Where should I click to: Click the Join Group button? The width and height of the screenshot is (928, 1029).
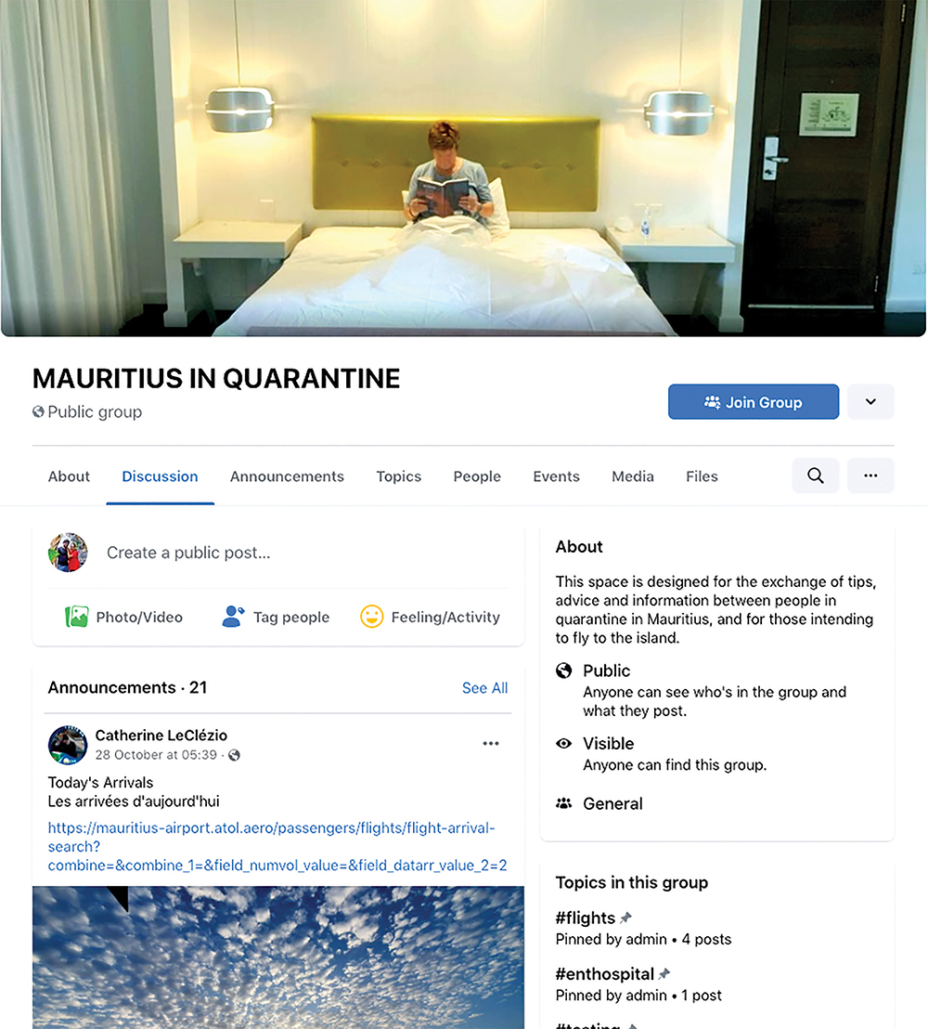click(753, 401)
